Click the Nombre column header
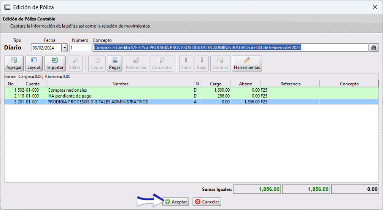 click(x=120, y=84)
